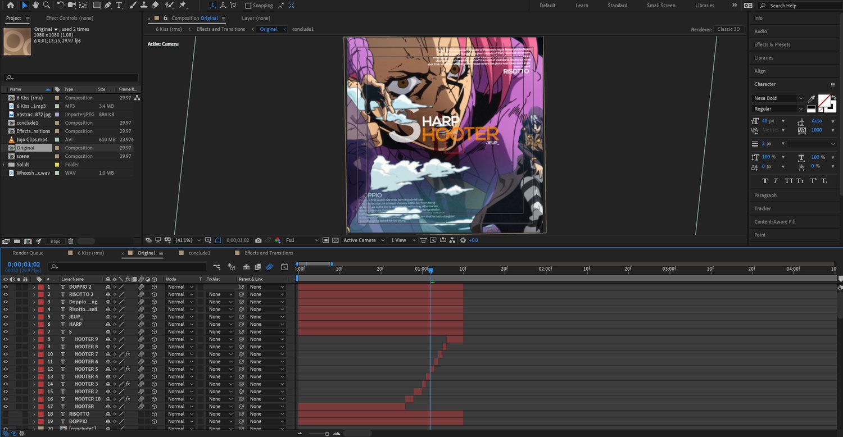Screen dimensions: 843x437
Task: Select the Brush tool
Action: 133,5
